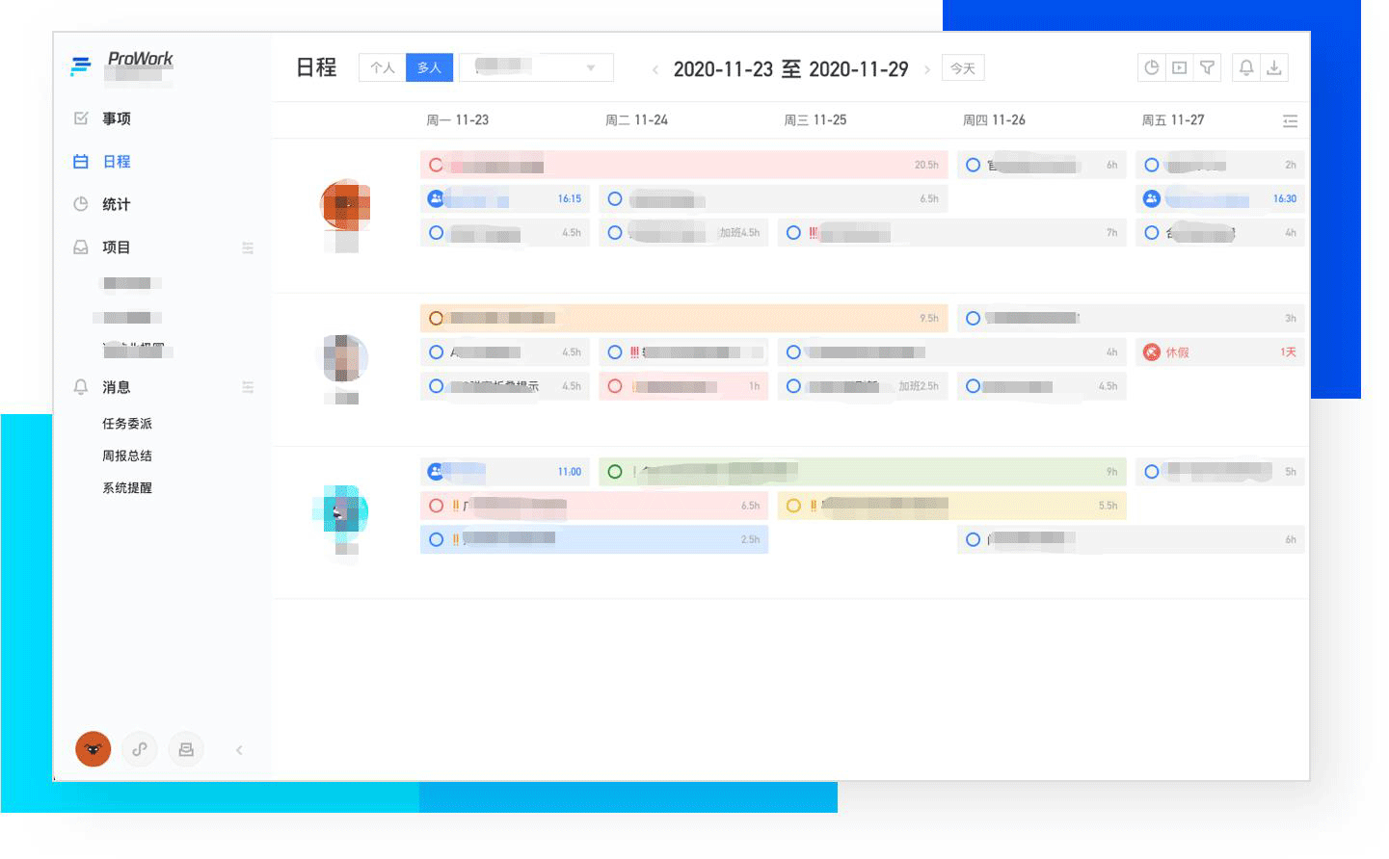Click the download export icon
Image resolution: width=1389 pixels, height=859 pixels.
pyautogui.click(x=1274, y=67)
